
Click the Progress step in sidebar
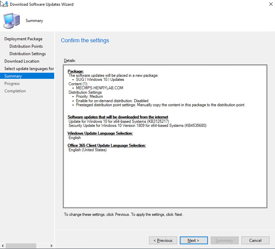pos(12,84)
